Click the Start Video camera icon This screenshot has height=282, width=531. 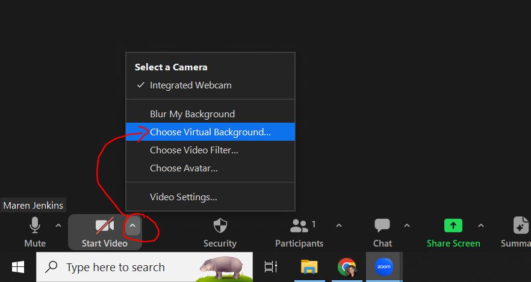(105, 225)
